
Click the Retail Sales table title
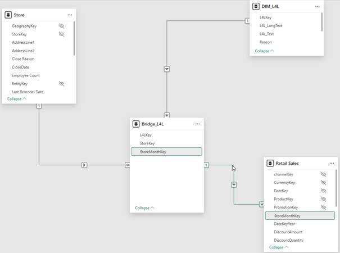287,163
